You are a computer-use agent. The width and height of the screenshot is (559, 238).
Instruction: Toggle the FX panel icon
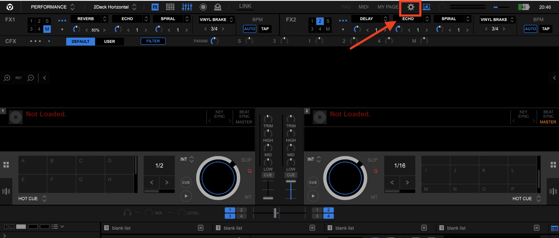point(155,7)
